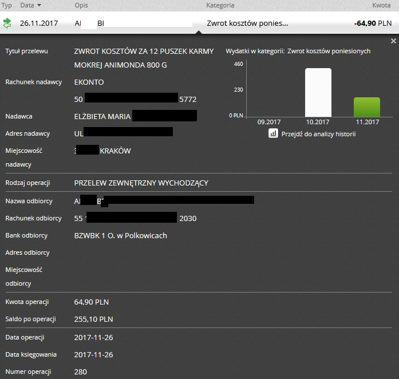The image size is (399, 379).
Task: Click transfer title ZWROT KOSZTÓW ZA 12 PUSZEK
Action: click(x=144, y=51)
